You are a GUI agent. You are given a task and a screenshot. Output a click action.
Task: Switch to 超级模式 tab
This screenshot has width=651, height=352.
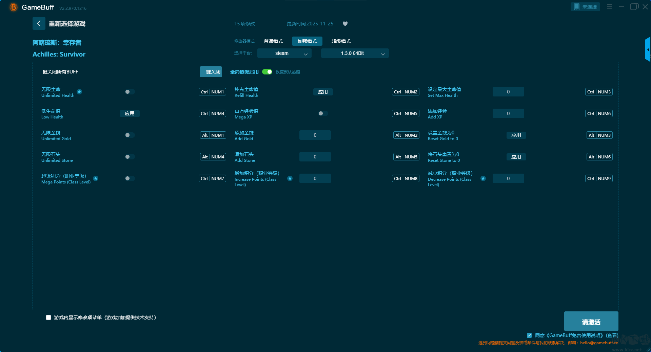point(341,41)
